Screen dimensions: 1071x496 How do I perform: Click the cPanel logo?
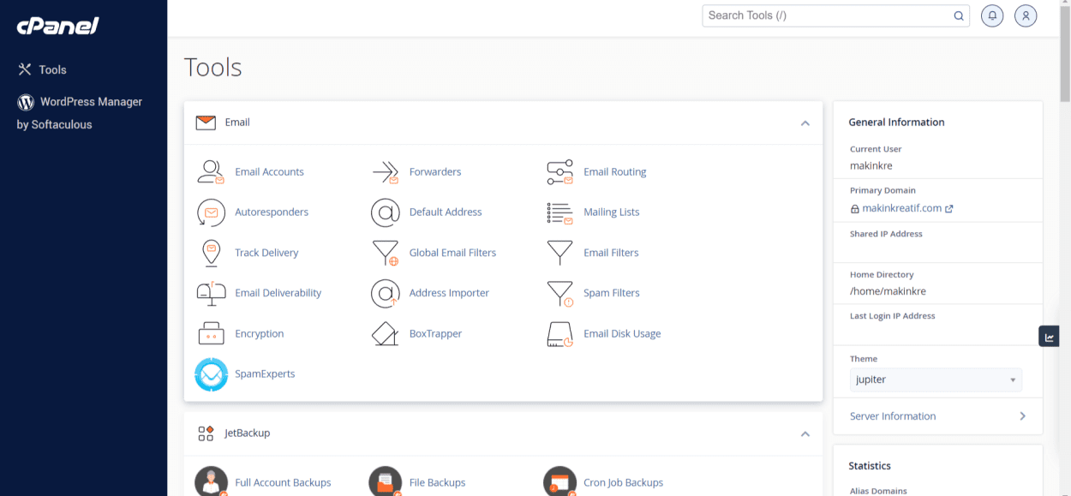pyautogui.click(x=55, y=26)
